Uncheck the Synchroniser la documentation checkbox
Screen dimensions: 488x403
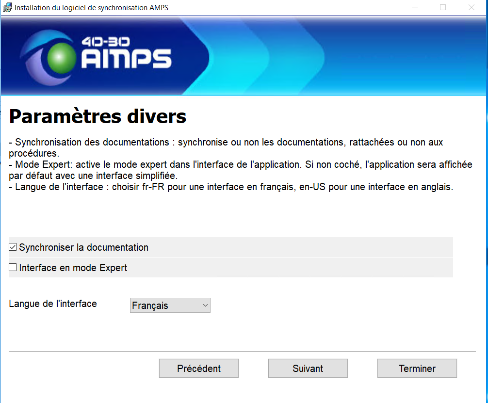point(13,247)
